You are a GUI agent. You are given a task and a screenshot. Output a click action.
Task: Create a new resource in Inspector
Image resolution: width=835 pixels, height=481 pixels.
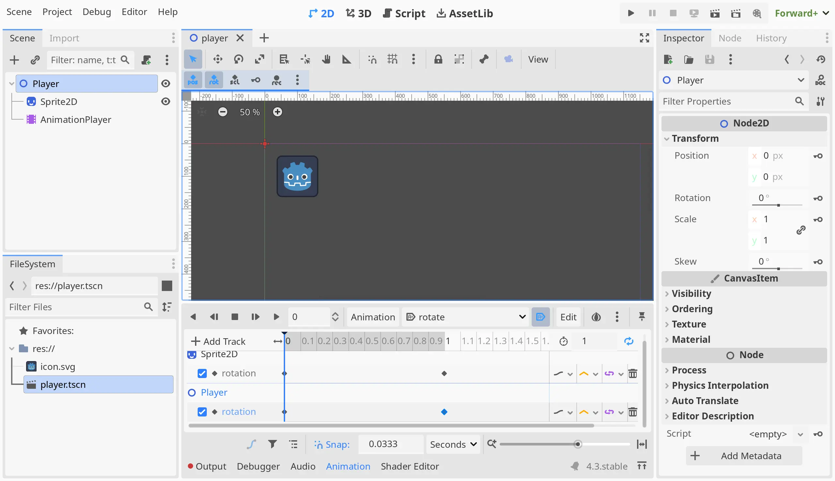668,59
